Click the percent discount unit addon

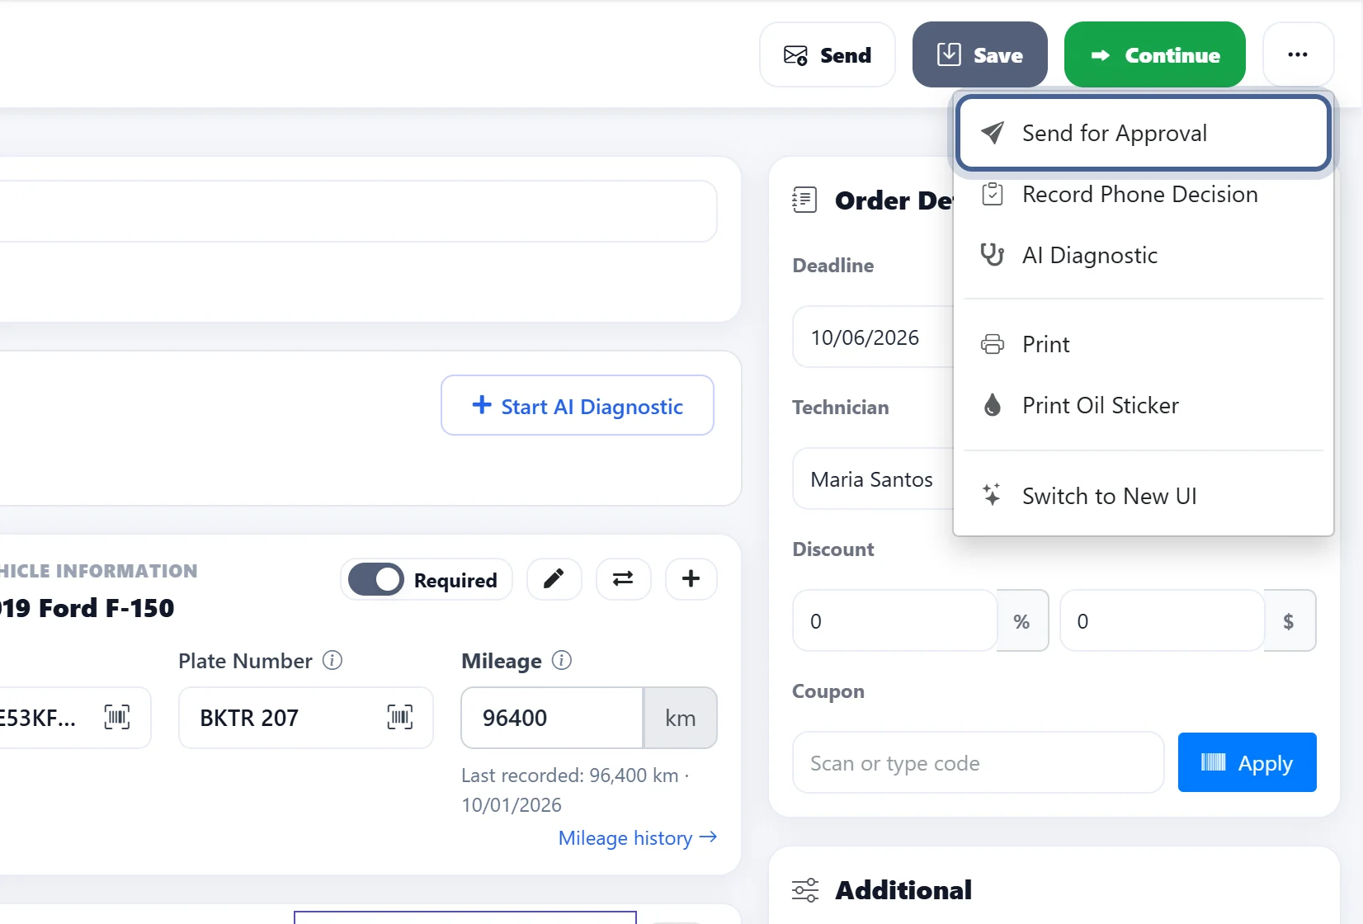click(x=1022, y=620)
